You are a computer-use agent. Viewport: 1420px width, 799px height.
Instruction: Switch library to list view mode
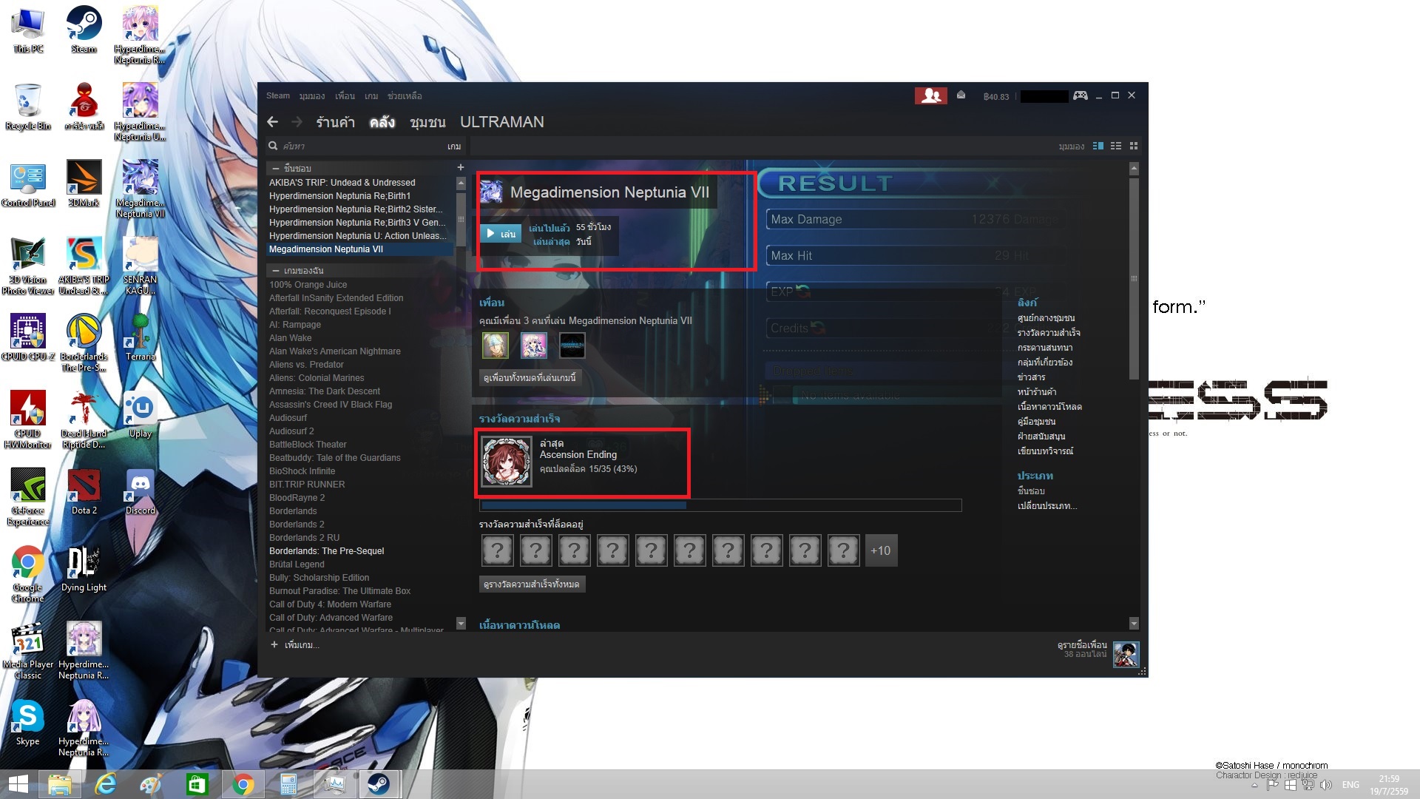pyautogui.click(x=1116, y=146)
